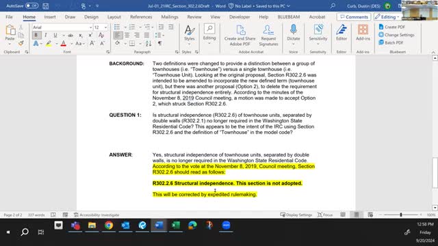Open Chrome from the taskbar
The image size is (438, 246).
tap(109, 225)
